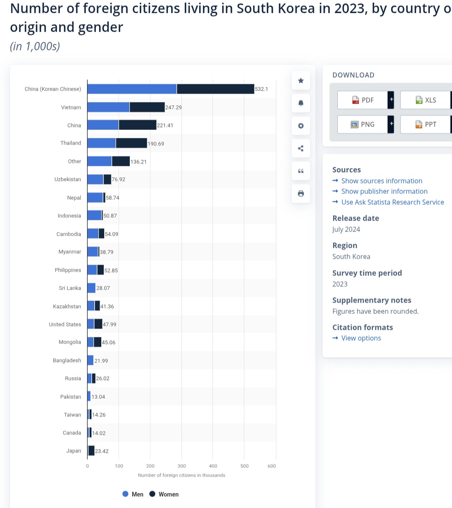
Task: Click the x-axis title text
Action: tap(182, 475)
